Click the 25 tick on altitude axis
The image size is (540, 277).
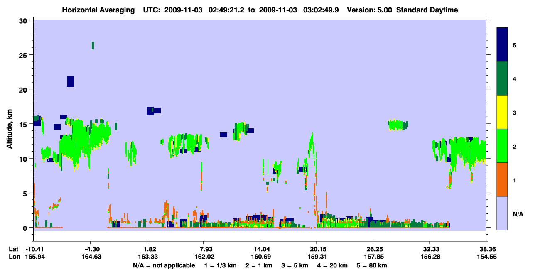[x=24, y=55]
